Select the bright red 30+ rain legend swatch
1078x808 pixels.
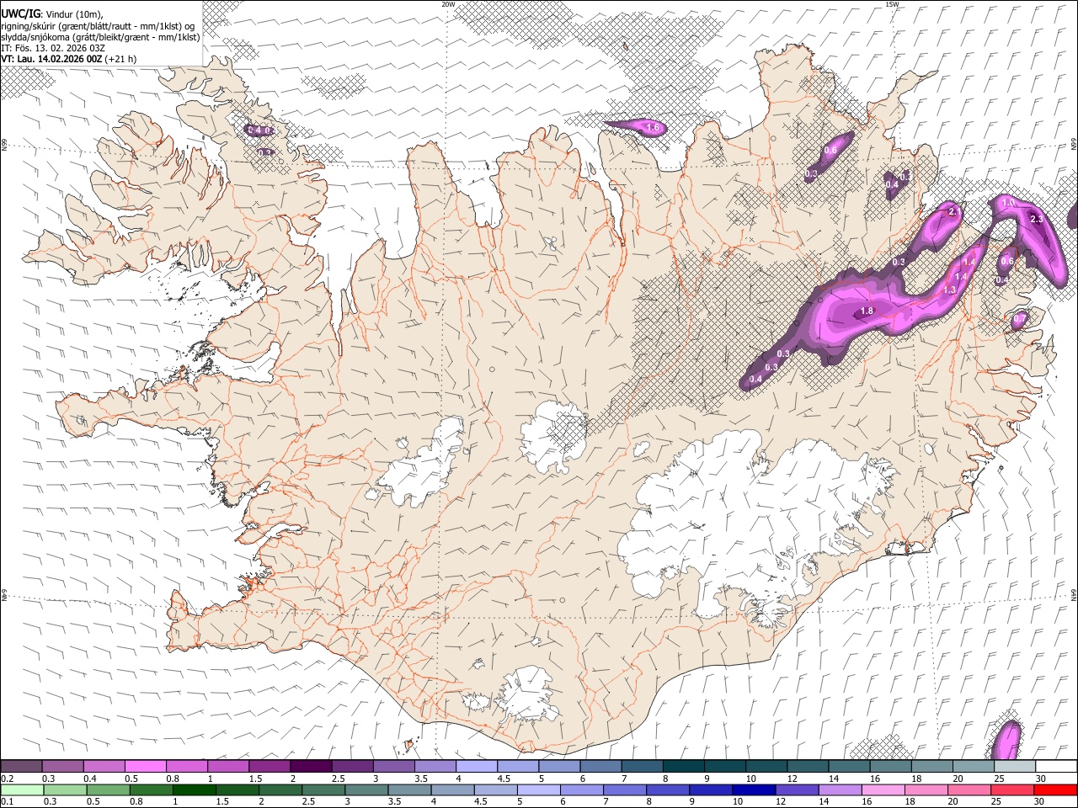[1054, 789]
